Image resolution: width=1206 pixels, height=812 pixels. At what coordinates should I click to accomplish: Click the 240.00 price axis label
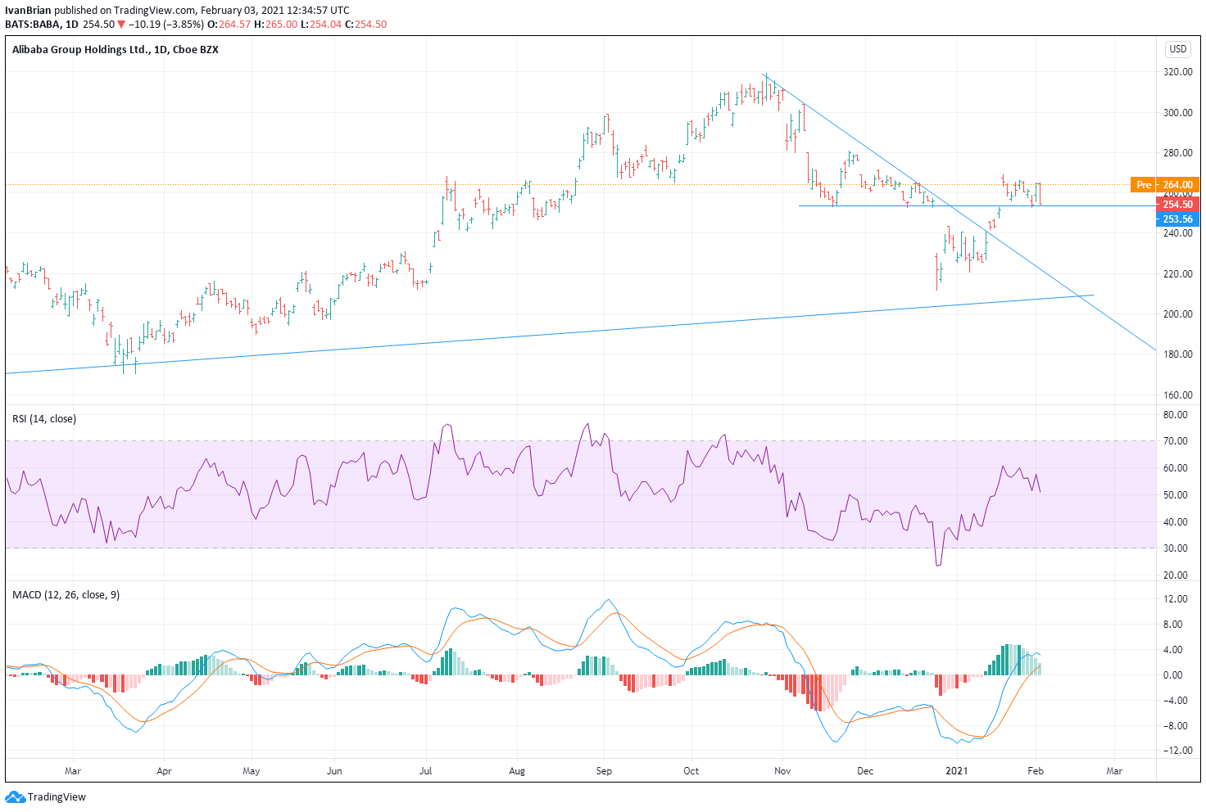point(1178,233)
